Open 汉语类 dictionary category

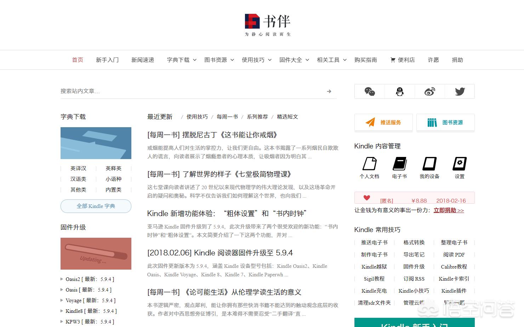click(x=78, y=179)
